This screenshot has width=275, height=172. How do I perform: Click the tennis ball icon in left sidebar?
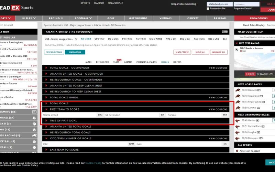34,130
